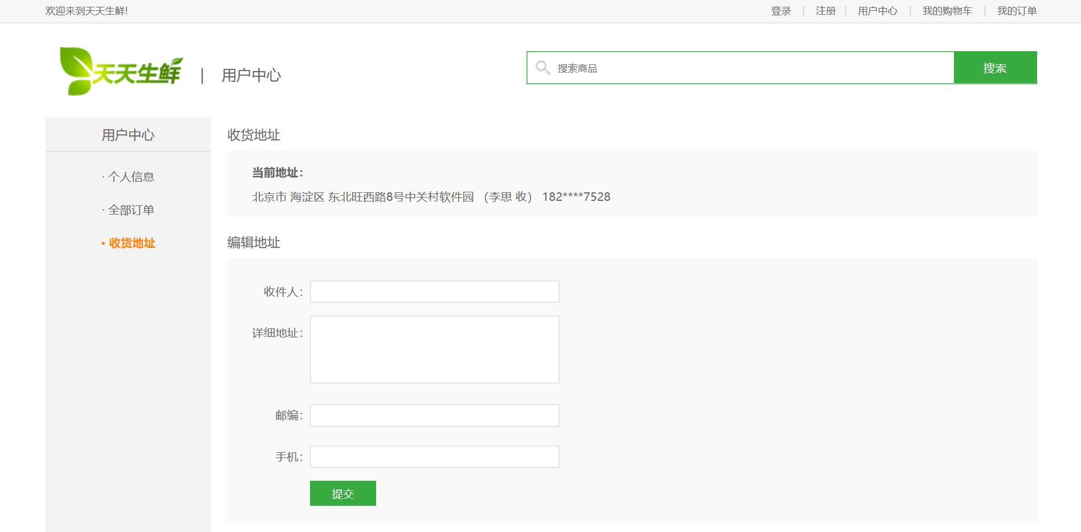The width and height of the screenshot is (1081, 532).
Task: Click the 当前地址 label
Action: click(x=278, y=172)
